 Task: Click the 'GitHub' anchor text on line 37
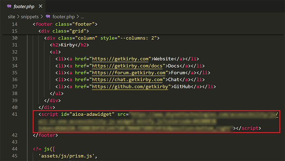click(182, 87)
